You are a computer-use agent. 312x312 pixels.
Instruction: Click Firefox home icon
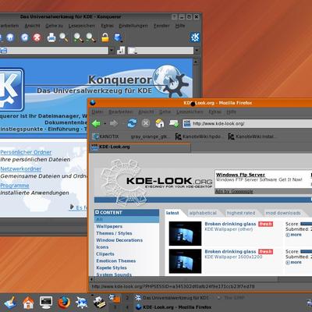point(160,123)
